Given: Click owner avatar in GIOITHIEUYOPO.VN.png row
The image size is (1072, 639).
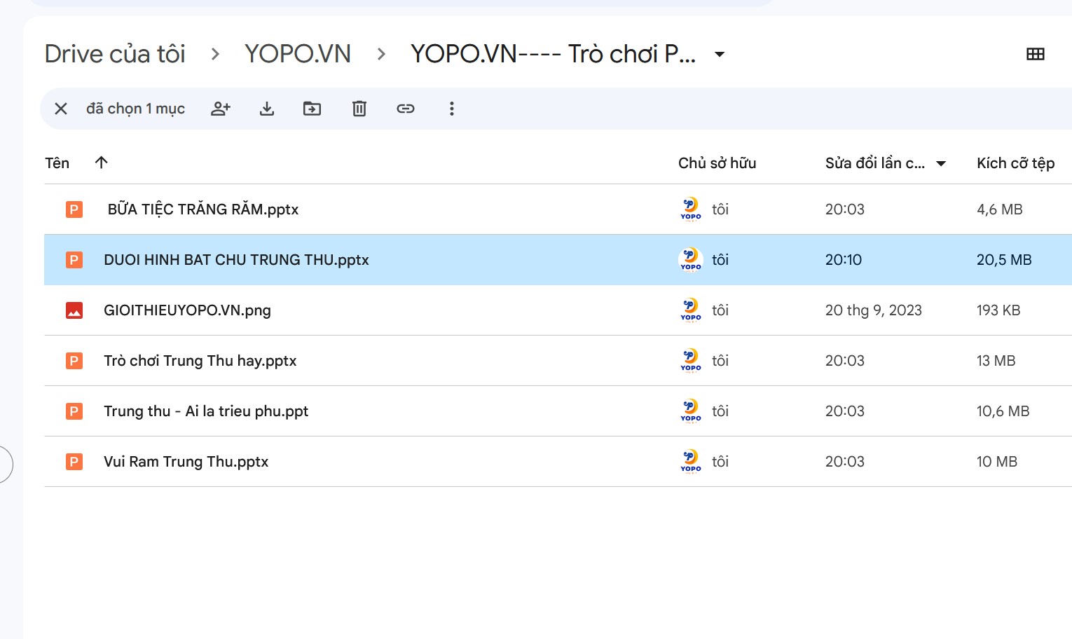Looking at the screenshot, I should click(x=691, y=310).
